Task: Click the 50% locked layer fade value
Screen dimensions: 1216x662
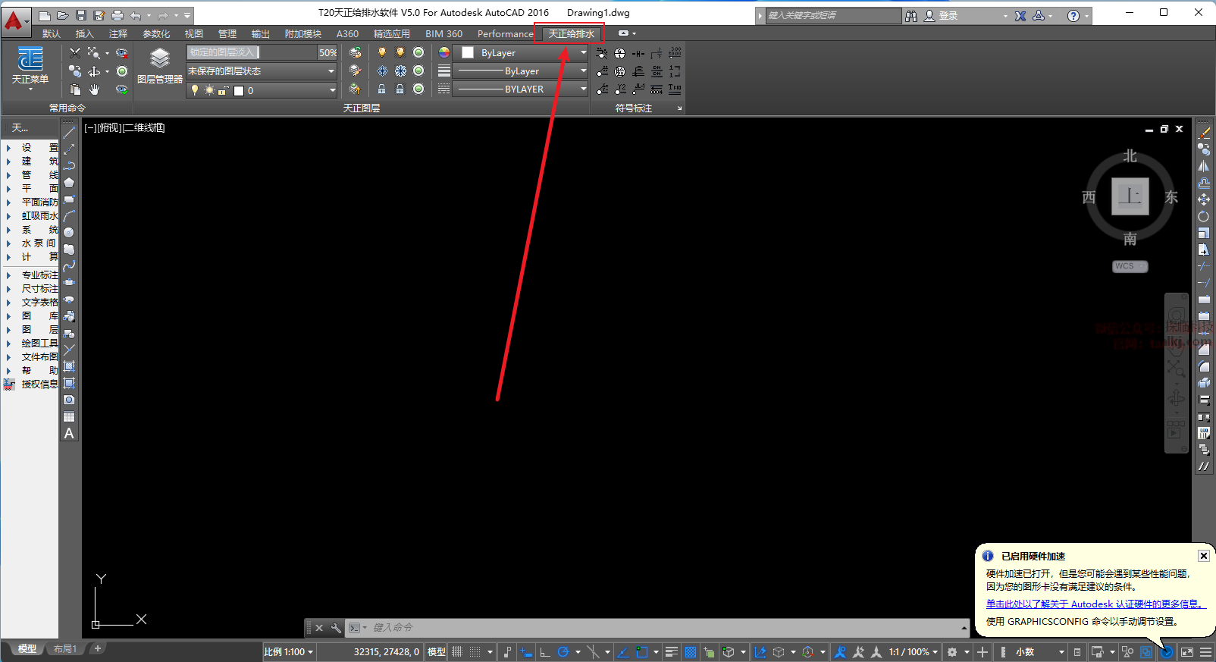Action: click(x=328, y=52)
